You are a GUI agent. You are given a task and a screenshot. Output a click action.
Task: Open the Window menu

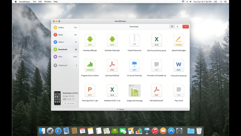[48, 2]
